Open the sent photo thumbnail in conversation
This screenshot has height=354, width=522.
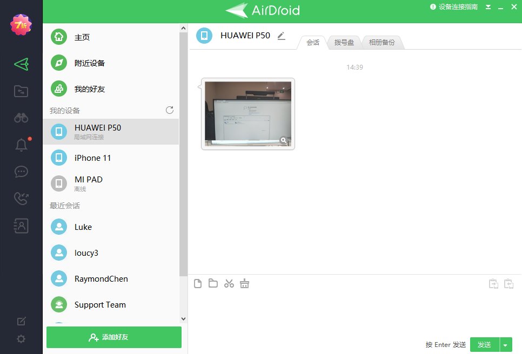click(x=247, y=113)
